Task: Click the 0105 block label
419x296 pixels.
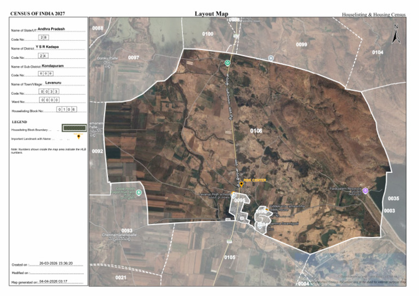Action: point(230,257)
